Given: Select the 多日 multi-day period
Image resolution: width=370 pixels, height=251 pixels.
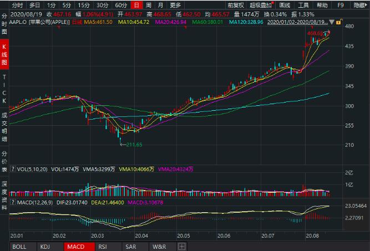Looking at the screenshot, I should 35,5.
